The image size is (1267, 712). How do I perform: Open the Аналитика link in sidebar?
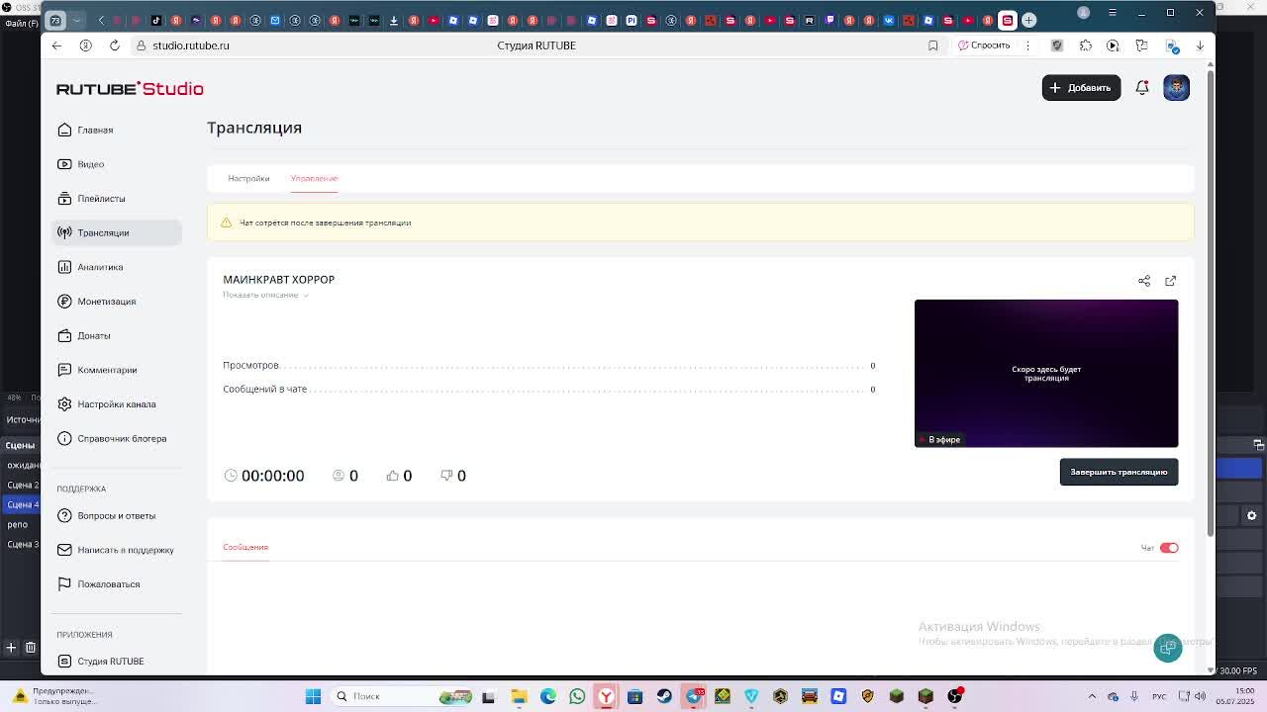[100, 267]
